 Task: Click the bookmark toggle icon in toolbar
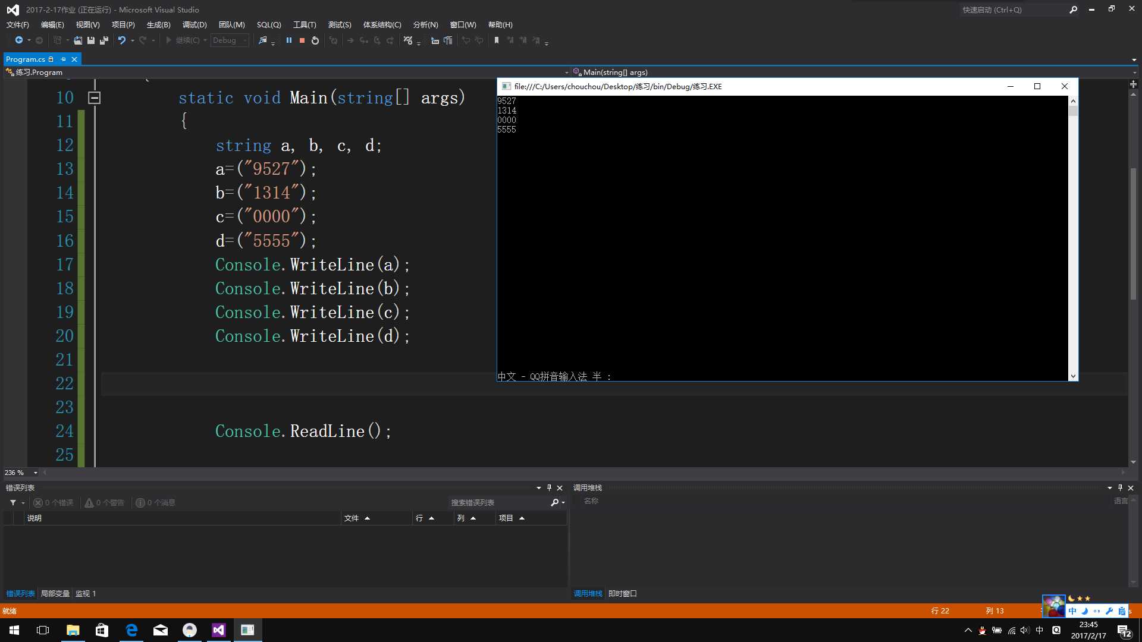pos(497,40)
